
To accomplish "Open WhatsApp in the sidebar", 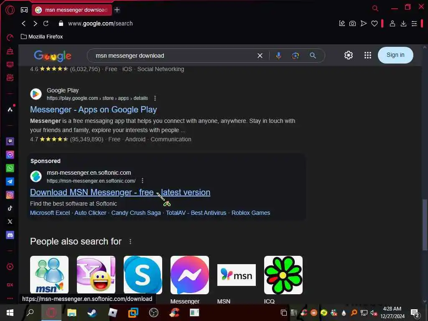I will coord(10,168).
